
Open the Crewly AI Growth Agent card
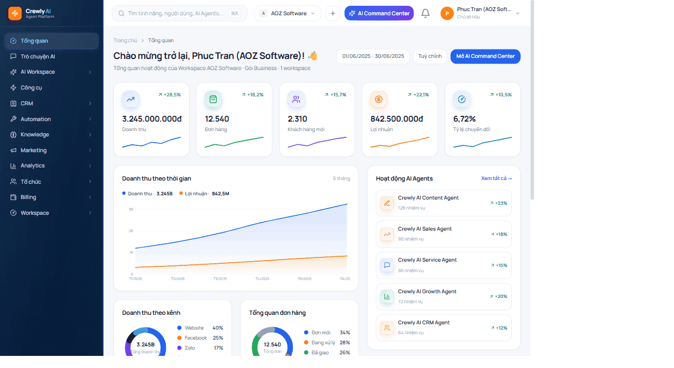pos(444,296)
